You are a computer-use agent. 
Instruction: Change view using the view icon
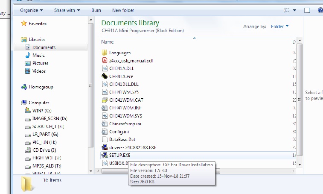(287, 10)
